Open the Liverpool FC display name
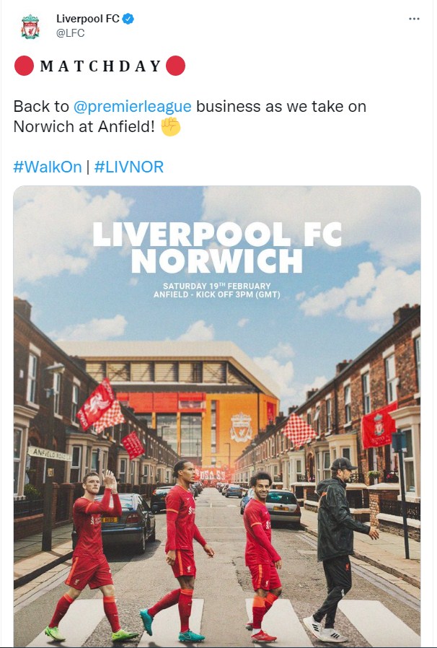Image resolution: width=437 pixels, height=648 pixels. pyautogui.click(x=88, y=19)
